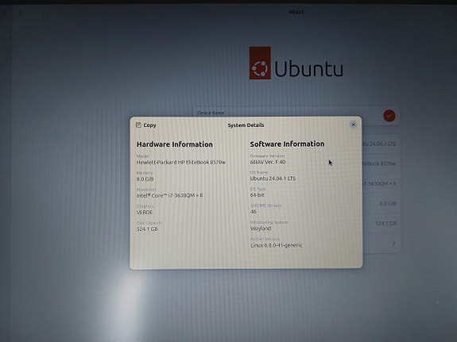This screenshot has height=342, width=457.
Task: Click the Hardware Information heading
Action: [175, 144]
